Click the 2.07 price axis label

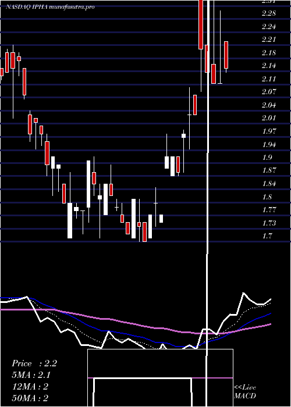pos(269,92)
